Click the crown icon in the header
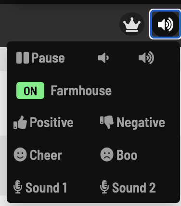Viewport: 181px width, 206px height. pos(132,25)
